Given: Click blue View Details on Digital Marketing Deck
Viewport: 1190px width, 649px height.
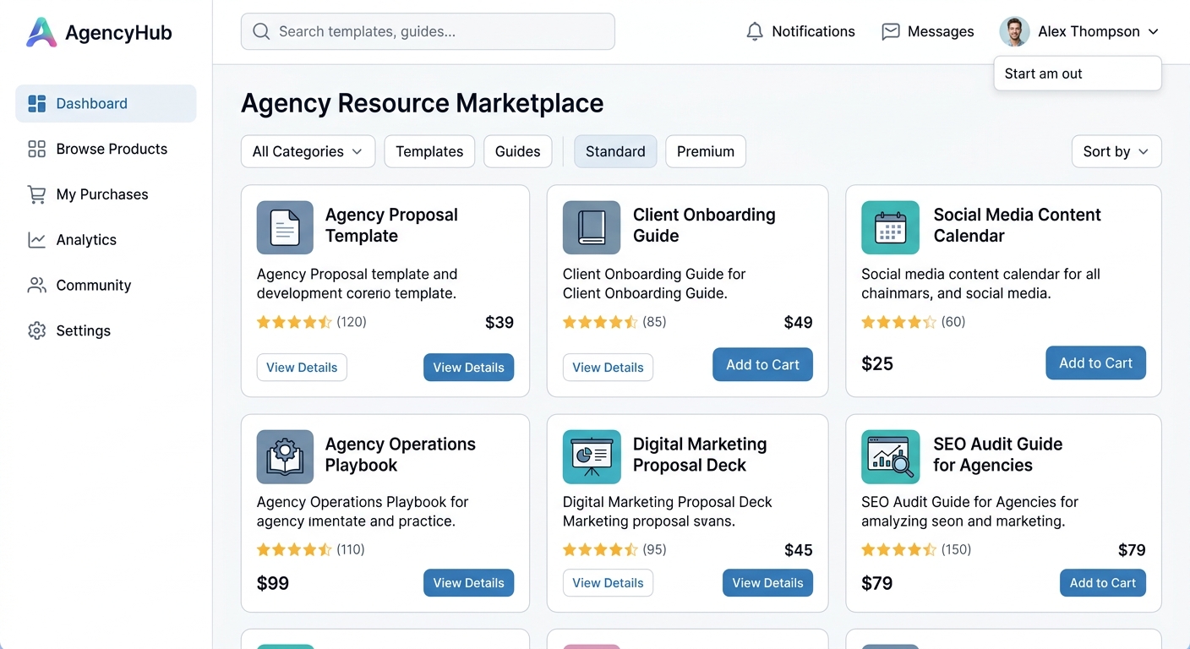Looking at the screenshot, I should 767,583.
